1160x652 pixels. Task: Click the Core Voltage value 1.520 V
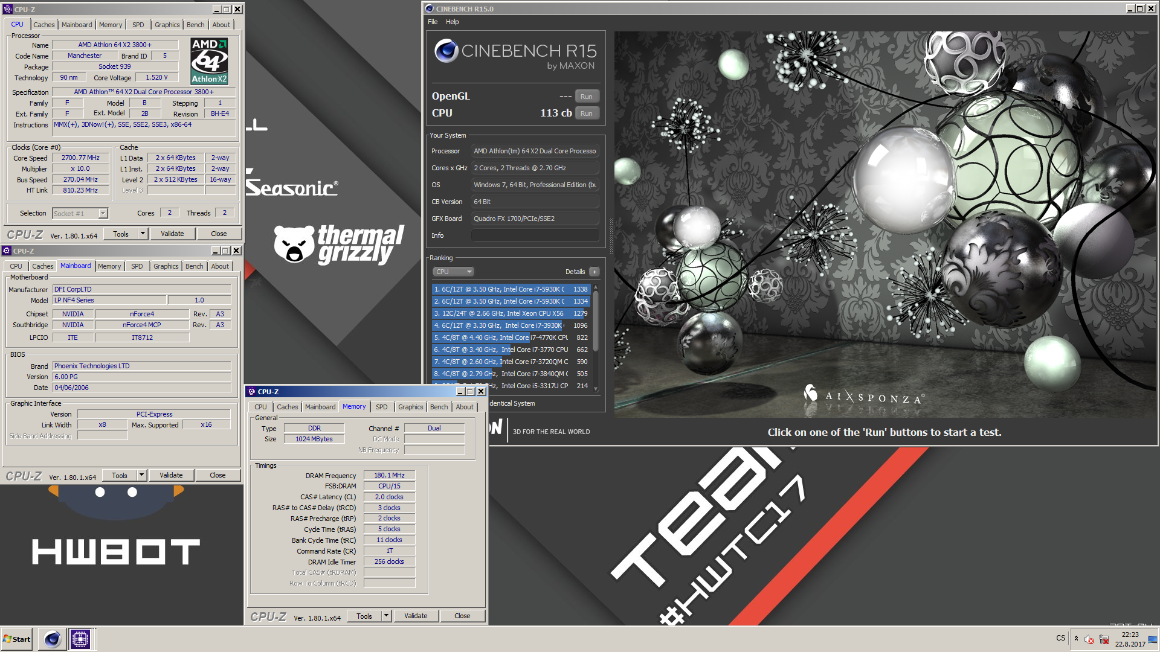pyautogui.click(x=156, y=77)
